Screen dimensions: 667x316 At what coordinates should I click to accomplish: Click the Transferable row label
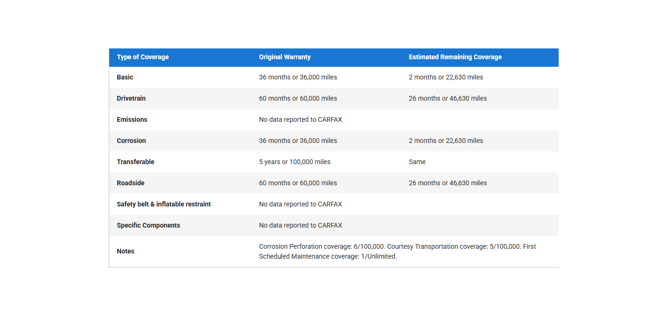tap(136, 162)
